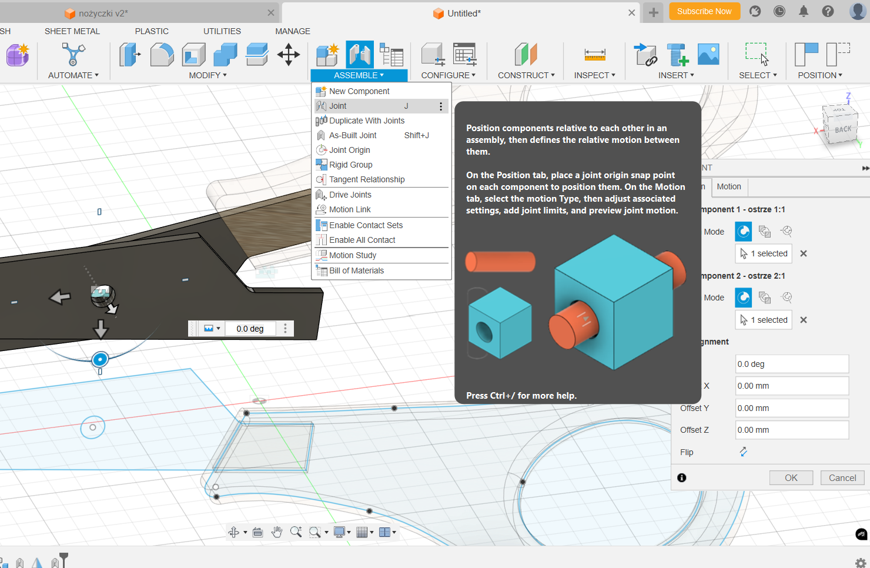Open the Help question mark icon
The height and width of the screenshot is (568, 870).
[828, 11]
